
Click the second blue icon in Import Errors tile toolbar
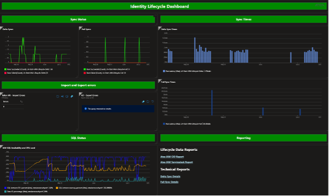[x=62, y=96]
